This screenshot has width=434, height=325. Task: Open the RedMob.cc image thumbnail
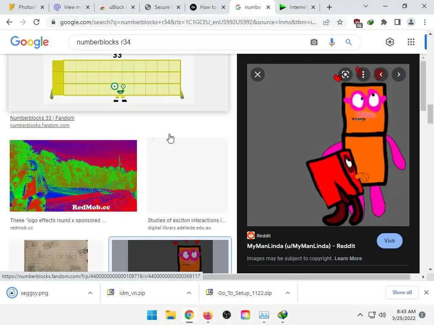tap(73, 176)
